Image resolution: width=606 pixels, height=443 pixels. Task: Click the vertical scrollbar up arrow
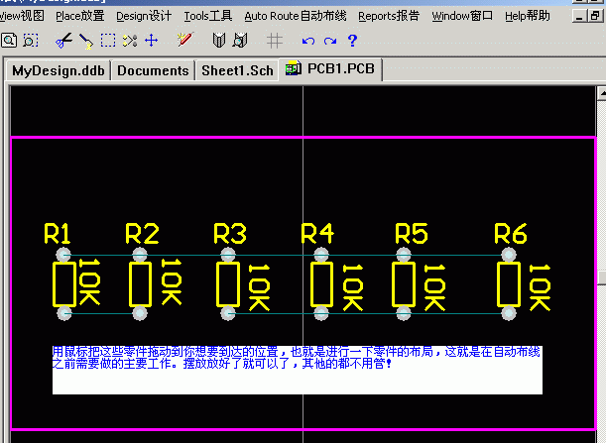click(600, 94)
